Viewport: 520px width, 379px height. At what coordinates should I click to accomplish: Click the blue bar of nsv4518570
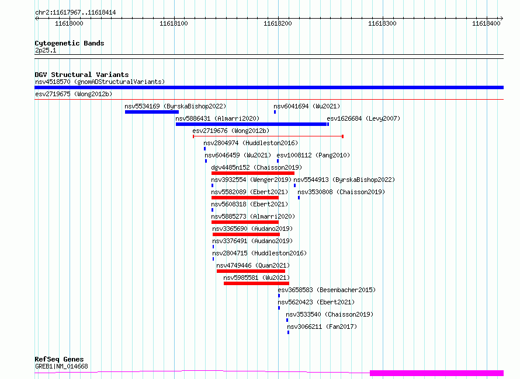pos(269,87)
